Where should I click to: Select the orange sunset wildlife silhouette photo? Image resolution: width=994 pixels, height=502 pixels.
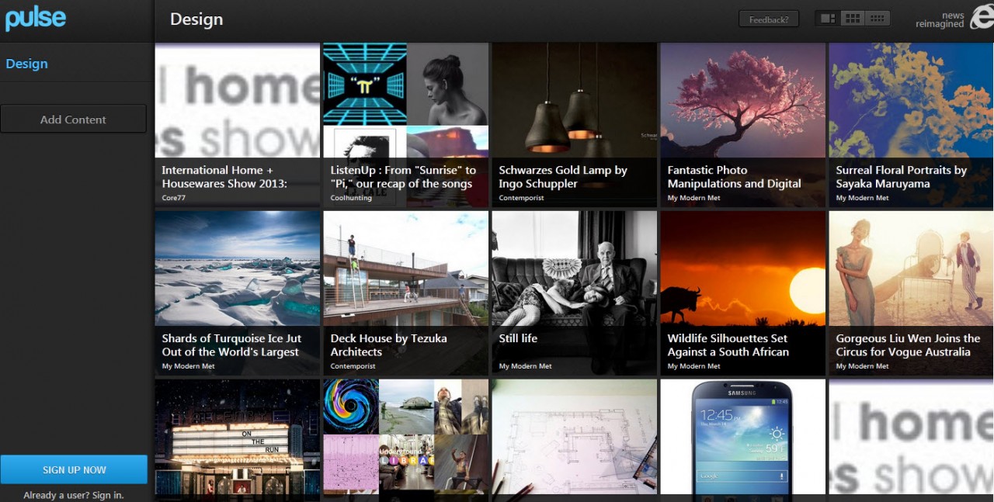point(743,268)
